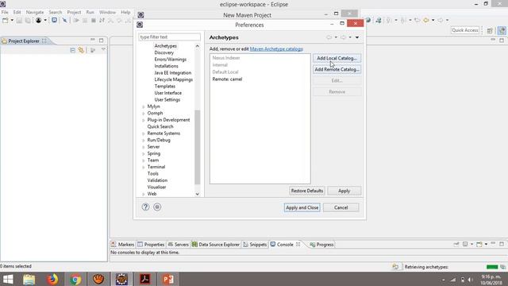
Task: Click the preferences tree scrollbar
Action: (198, 147)
